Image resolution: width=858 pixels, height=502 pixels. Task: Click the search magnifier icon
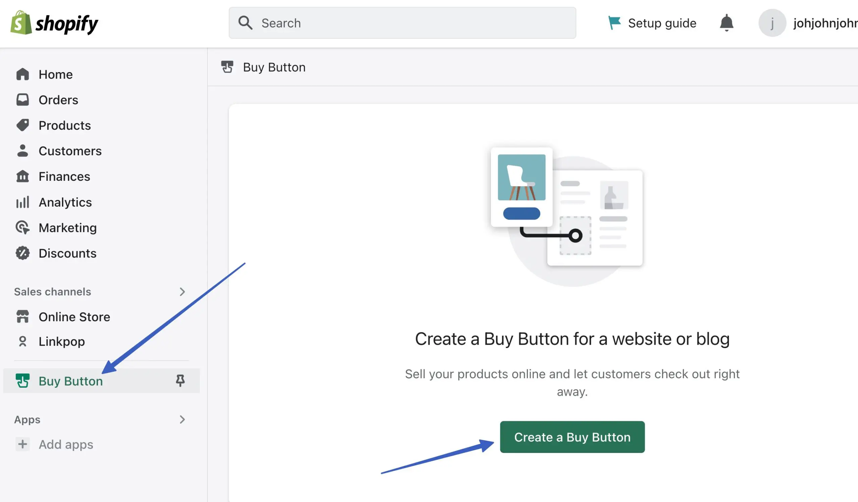point(245,23)
